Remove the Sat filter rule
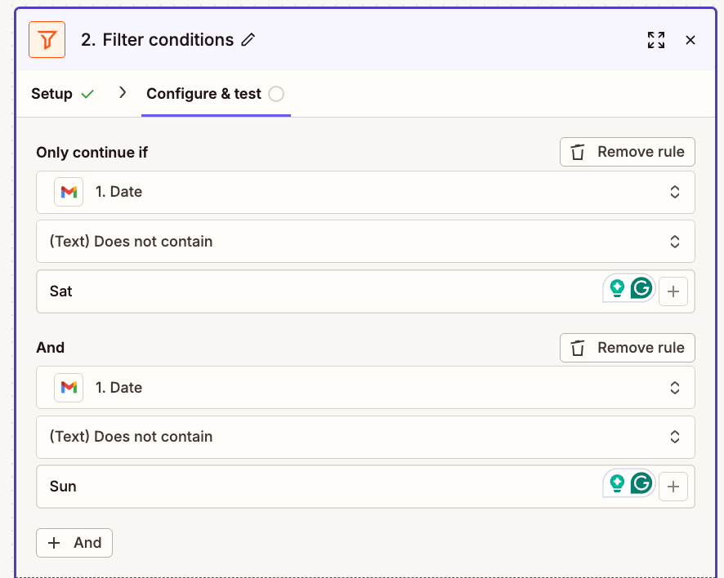The width and height of the screenshot is (724, 578). click(x=627, y=152)
